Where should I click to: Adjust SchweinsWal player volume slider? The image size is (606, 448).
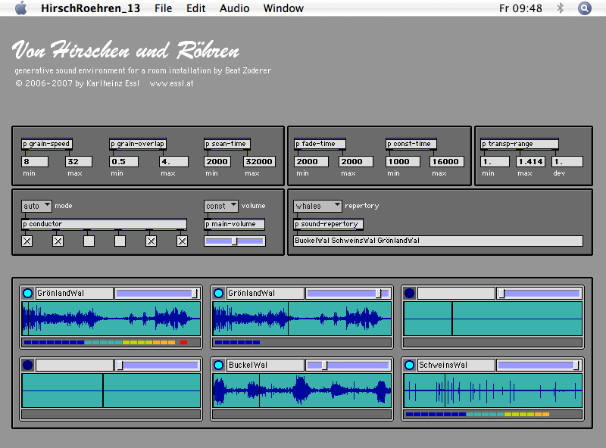pyautogui.click(x=539, y=366)
